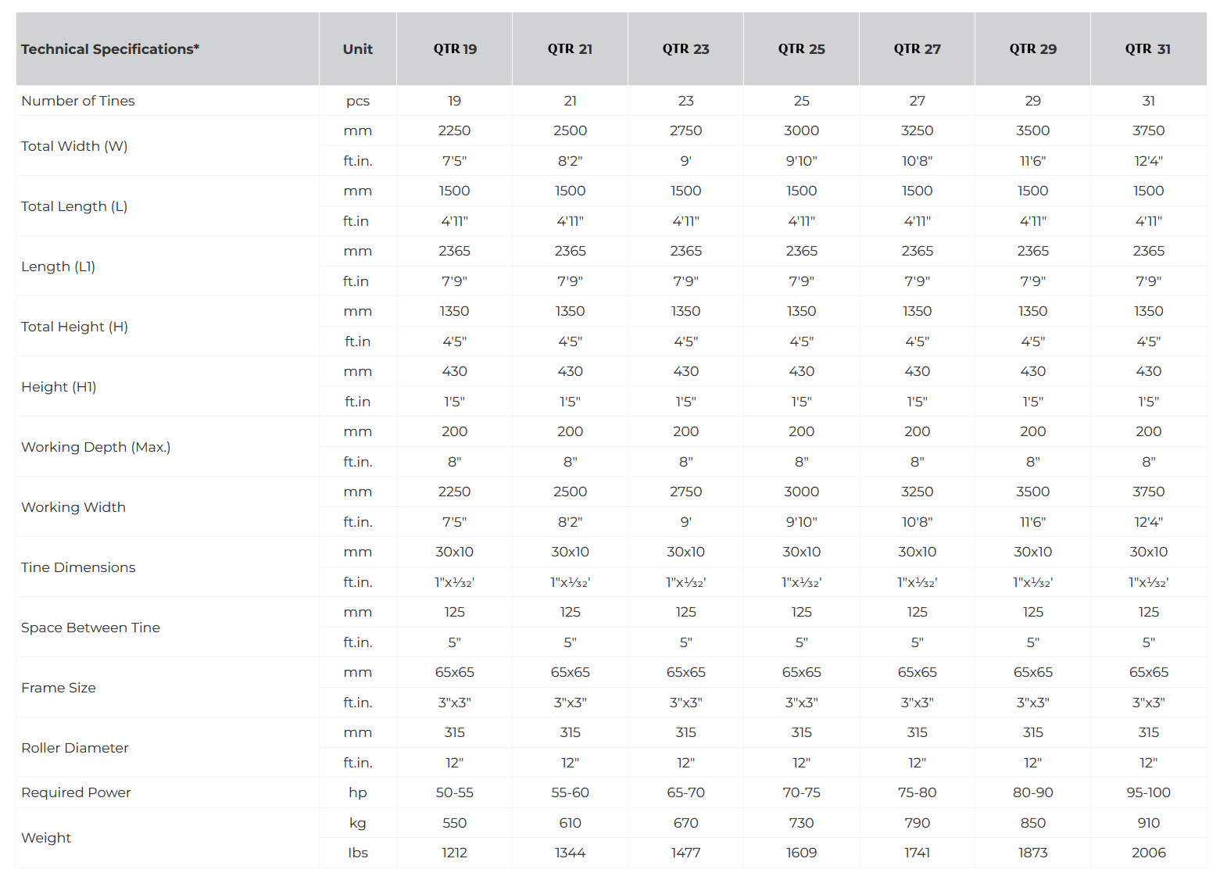
Task: Select the Total Height (H) row label
Action: [x=74, y=327]
